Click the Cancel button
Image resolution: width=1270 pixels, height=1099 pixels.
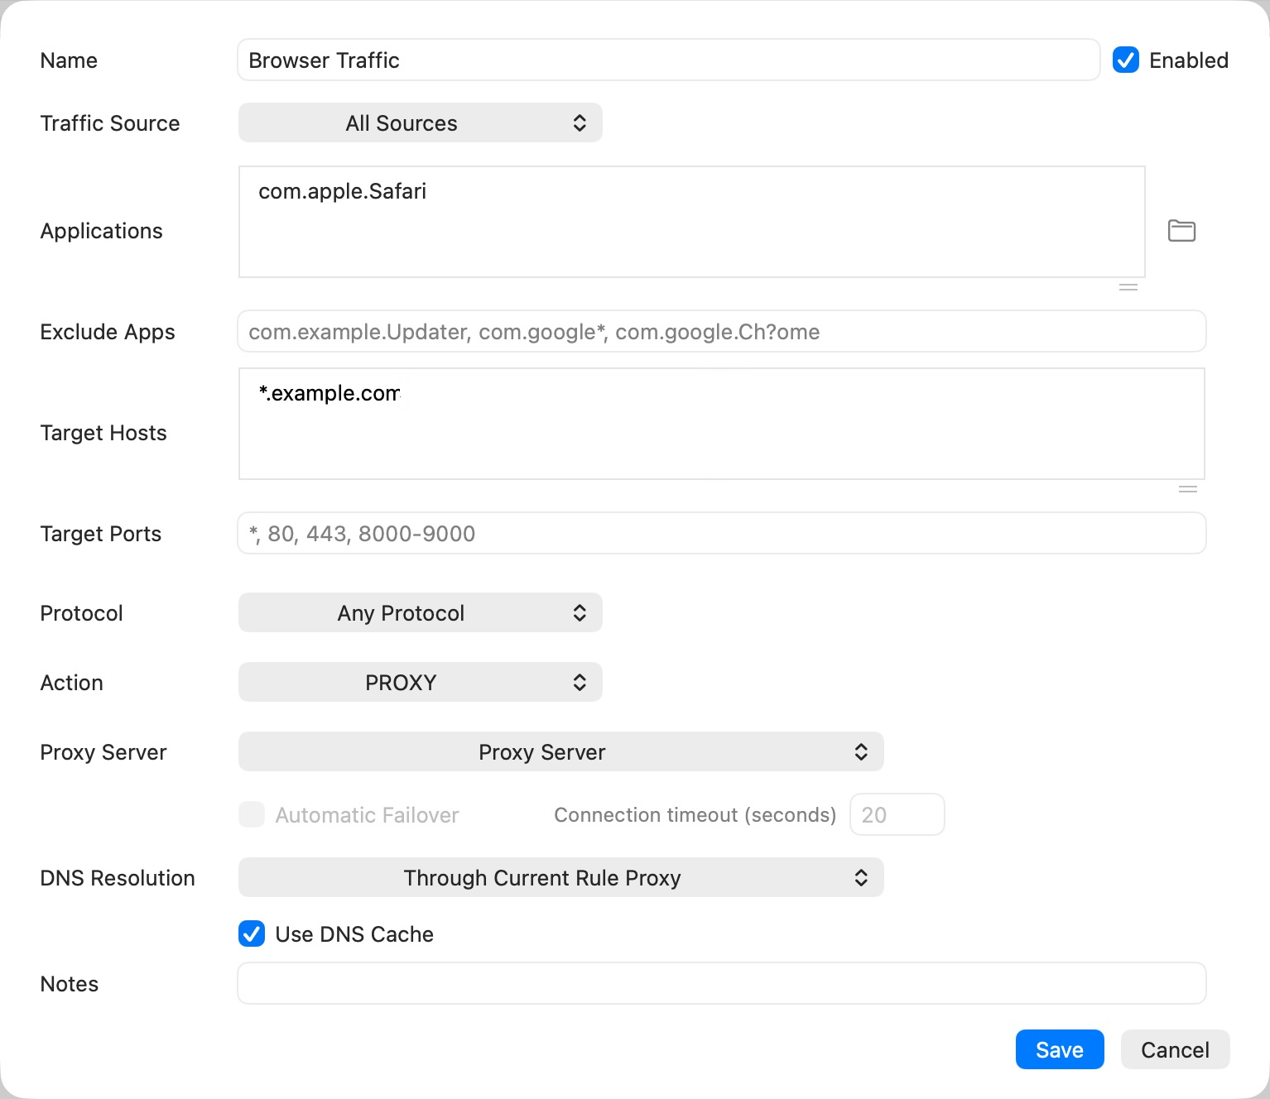click(1175, 1049)
